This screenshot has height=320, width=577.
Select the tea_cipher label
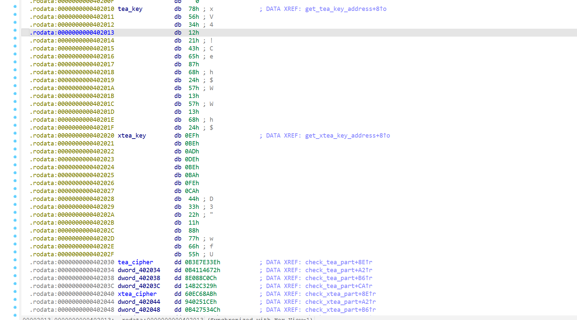[135, 262]
